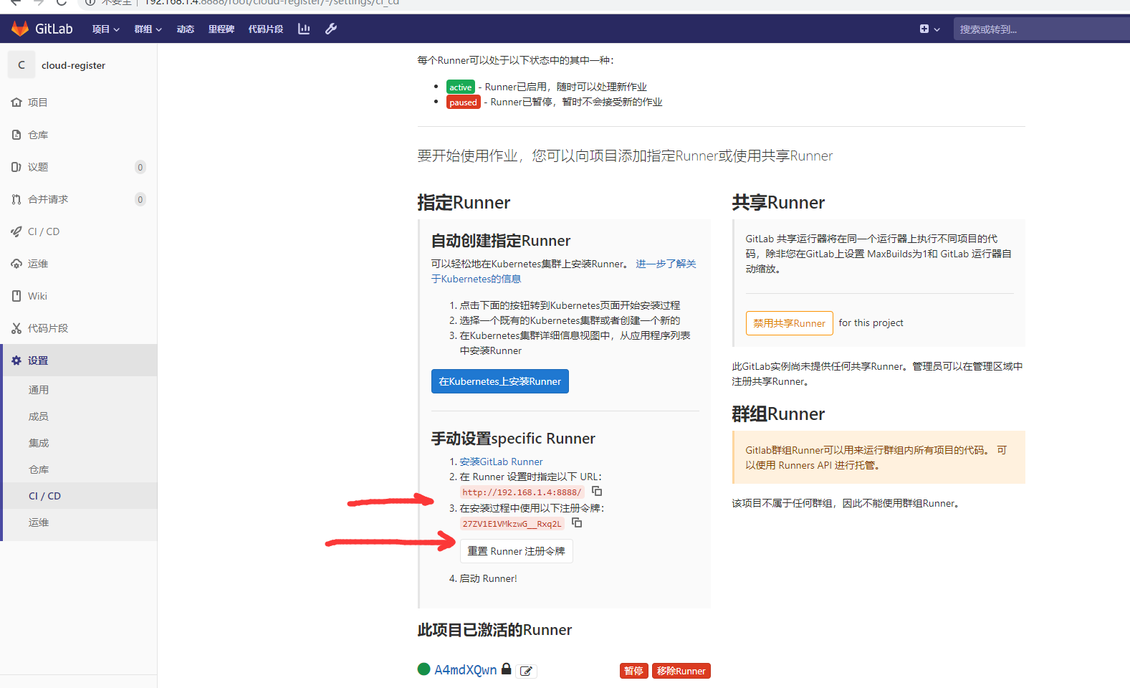Focus the 搜索或转到 search field
This screenshot has height=688, width=1130.
1042,29
